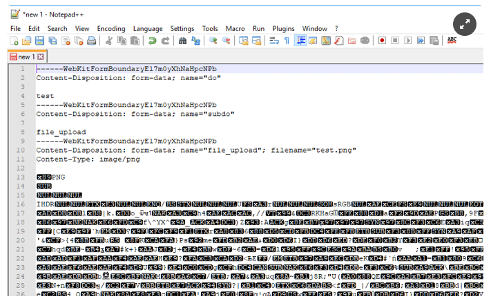Open Find with the binoculars icon
The height and width of the screenshot is (301, 491).
click(182, 41)
